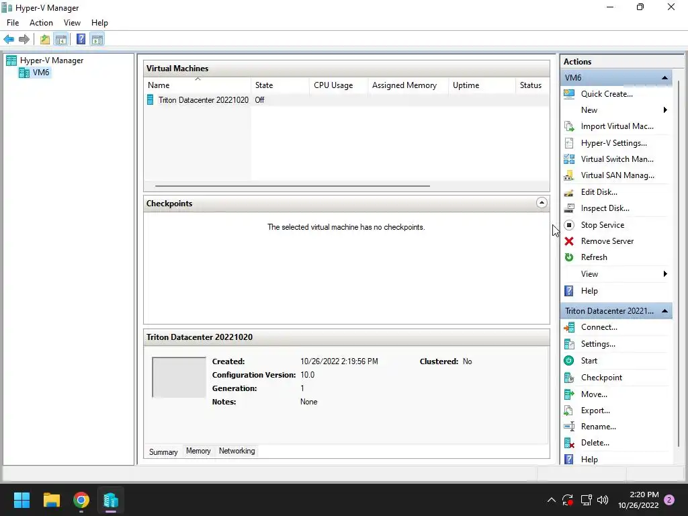Click the VM preview thumbnail
The width and height of the screenshot is (688, 516).
tap(179, 378)
